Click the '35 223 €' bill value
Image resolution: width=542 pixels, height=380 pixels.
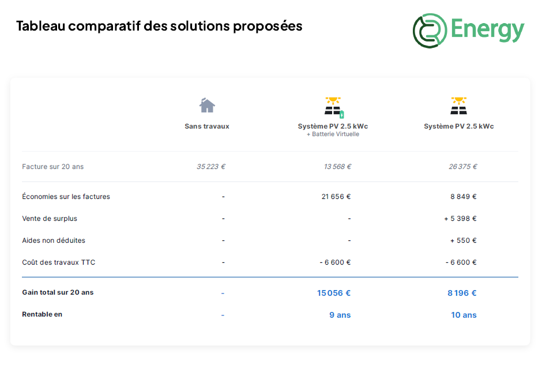(211, 167)
